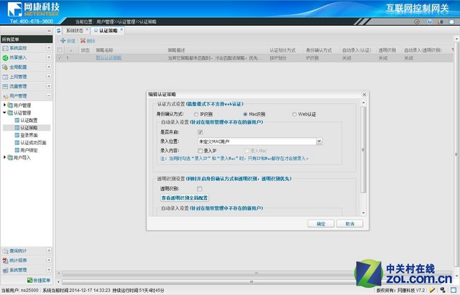460x295 pixels.
Task: Expand the 系统监控 section plus button
Action: coord(49,48)
